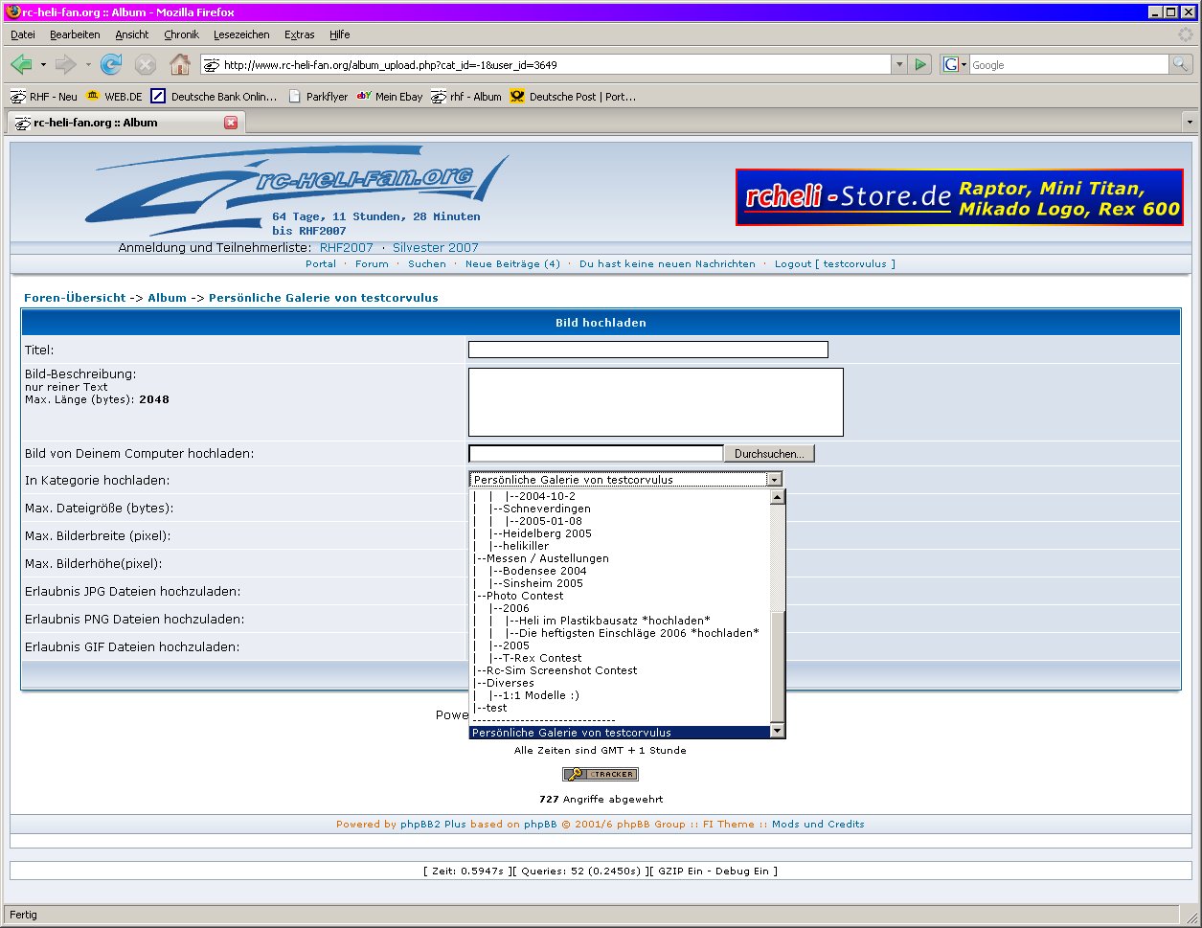Click the Logout testcorvulus link
Image resolution: width=1202 pixels, height=928 pixels.
[834, 264]
